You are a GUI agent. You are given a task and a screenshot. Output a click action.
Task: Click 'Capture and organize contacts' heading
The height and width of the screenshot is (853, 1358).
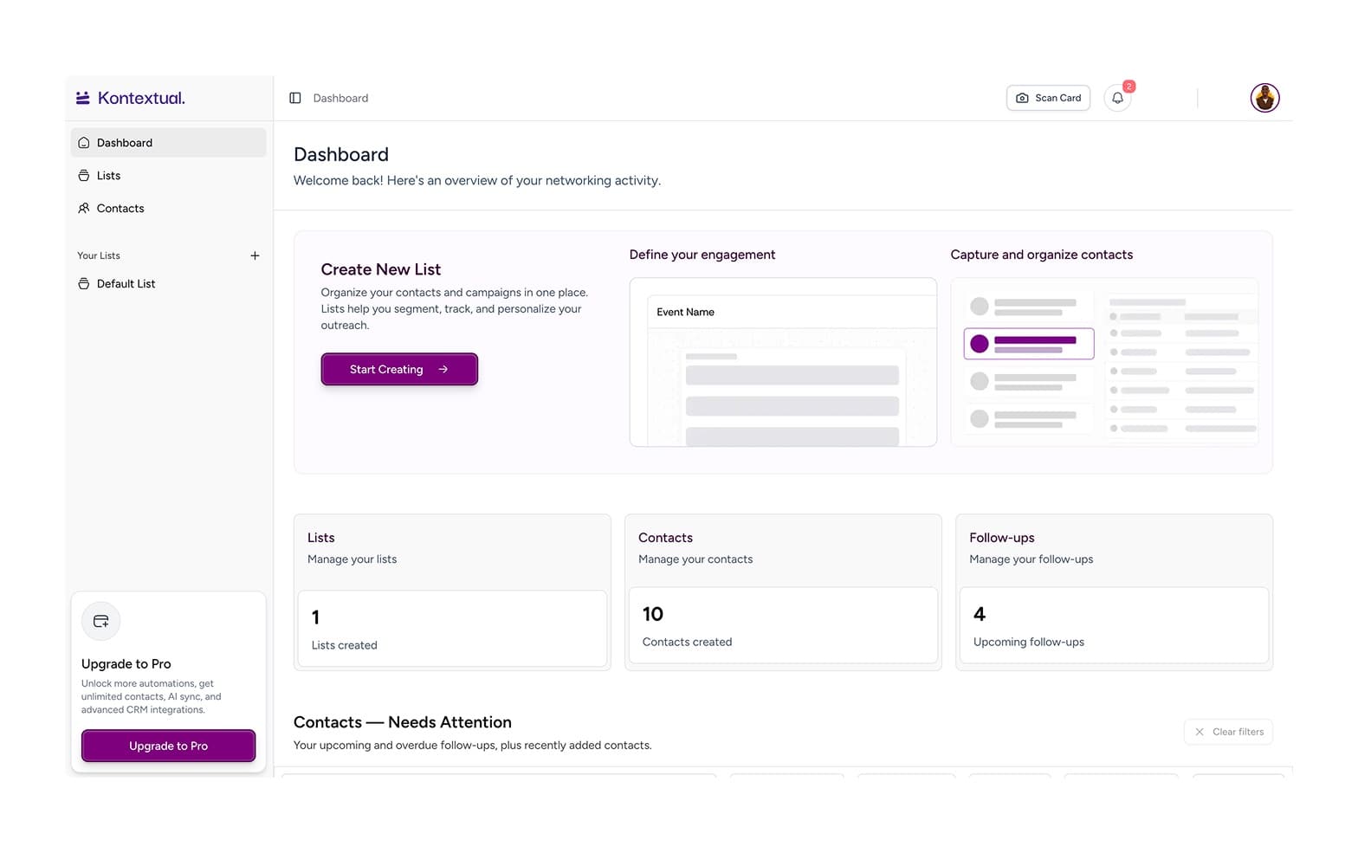(1042, 255)
